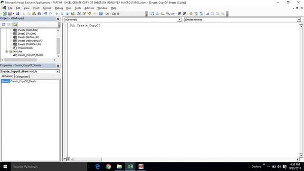The image size is (304, 171).
Task: Click the List Constants icon
Action: 157,14
